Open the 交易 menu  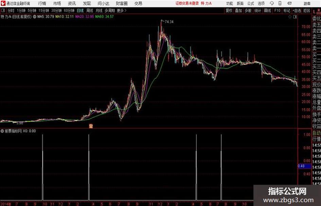pos(138,3)
